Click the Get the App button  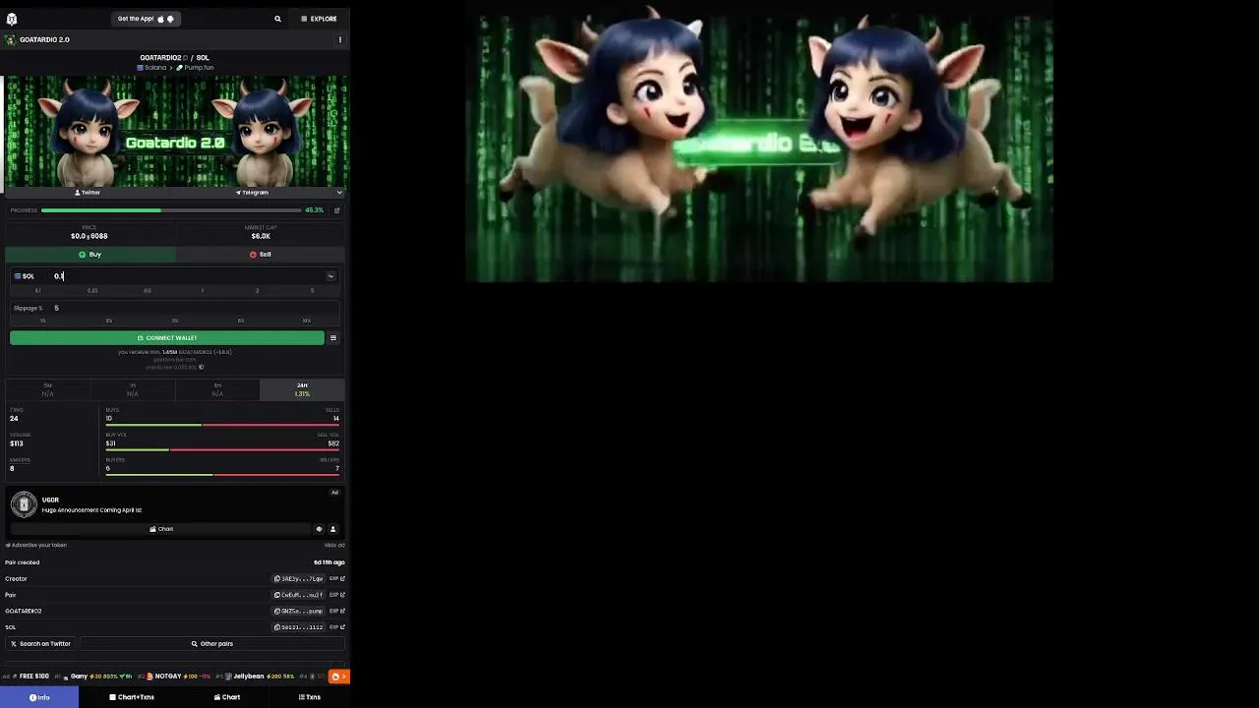tap(146, 19)
